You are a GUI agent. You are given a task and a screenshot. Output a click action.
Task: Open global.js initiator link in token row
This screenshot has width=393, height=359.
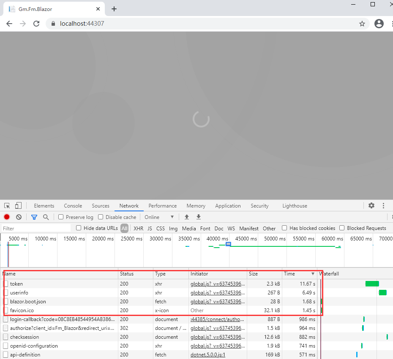pos(218,283)
